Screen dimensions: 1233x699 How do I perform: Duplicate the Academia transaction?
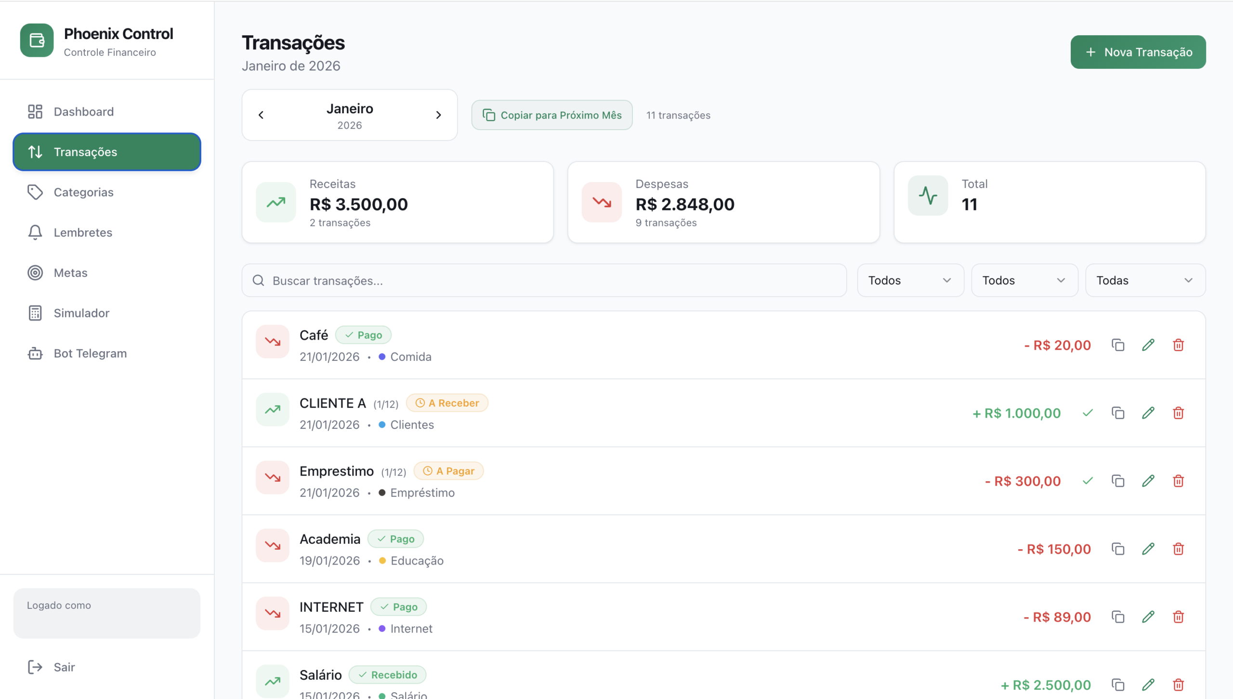tap(1118, 549)
